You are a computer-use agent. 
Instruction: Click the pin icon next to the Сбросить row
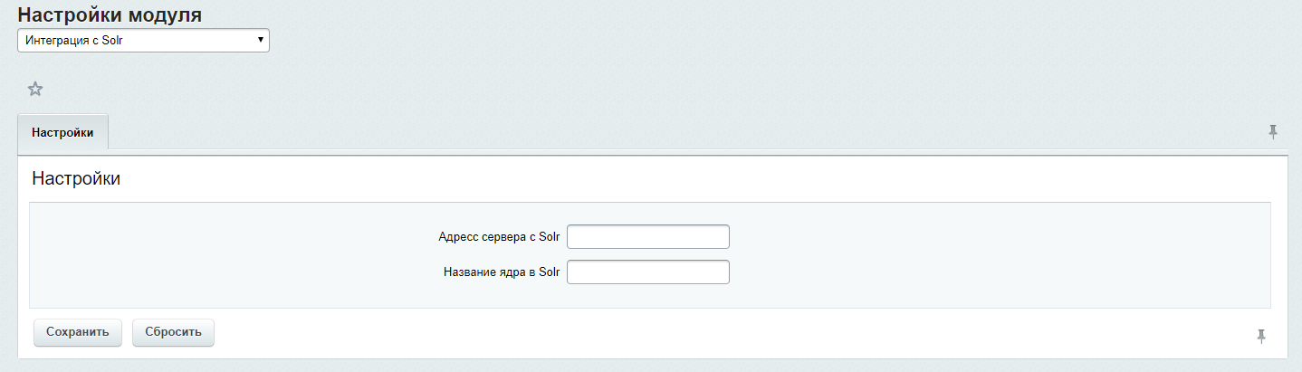click(1261, 336)
